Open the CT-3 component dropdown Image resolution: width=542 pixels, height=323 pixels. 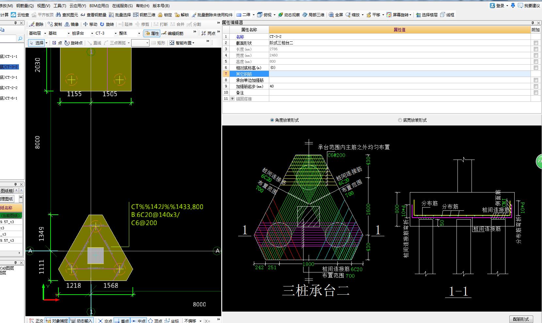tap(116, 33)
